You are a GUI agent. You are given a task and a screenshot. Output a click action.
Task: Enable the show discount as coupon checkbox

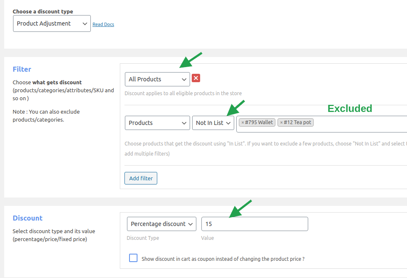pos(133,258)
